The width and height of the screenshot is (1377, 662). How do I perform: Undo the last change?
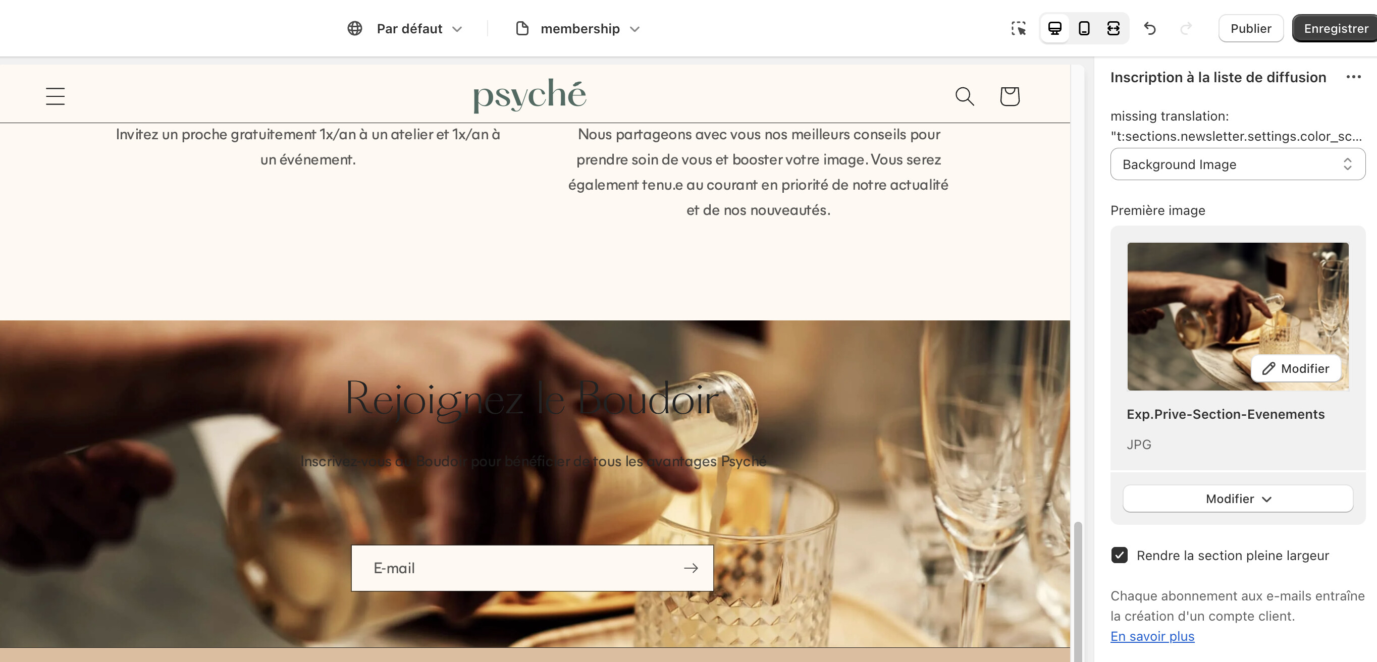(1150, 28)
